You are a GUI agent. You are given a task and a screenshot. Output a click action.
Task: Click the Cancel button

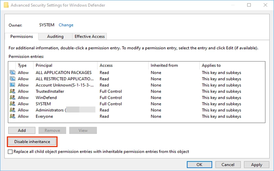(228, 165)
